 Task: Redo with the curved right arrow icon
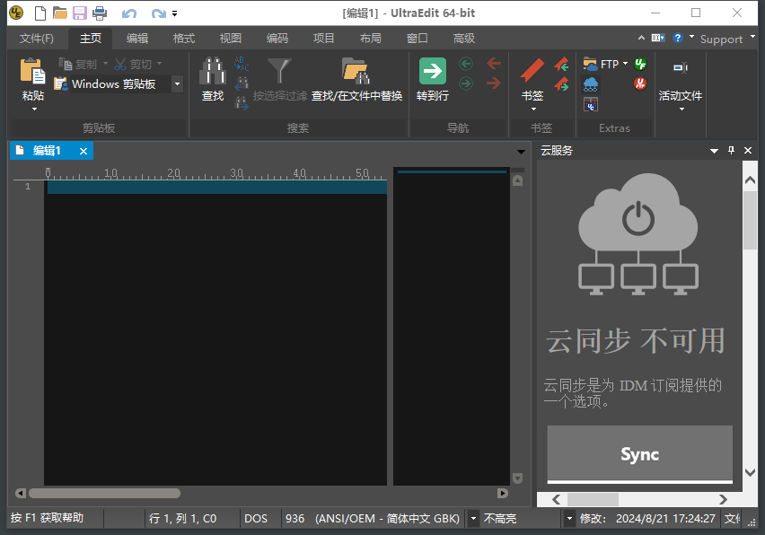click(159, 13)
